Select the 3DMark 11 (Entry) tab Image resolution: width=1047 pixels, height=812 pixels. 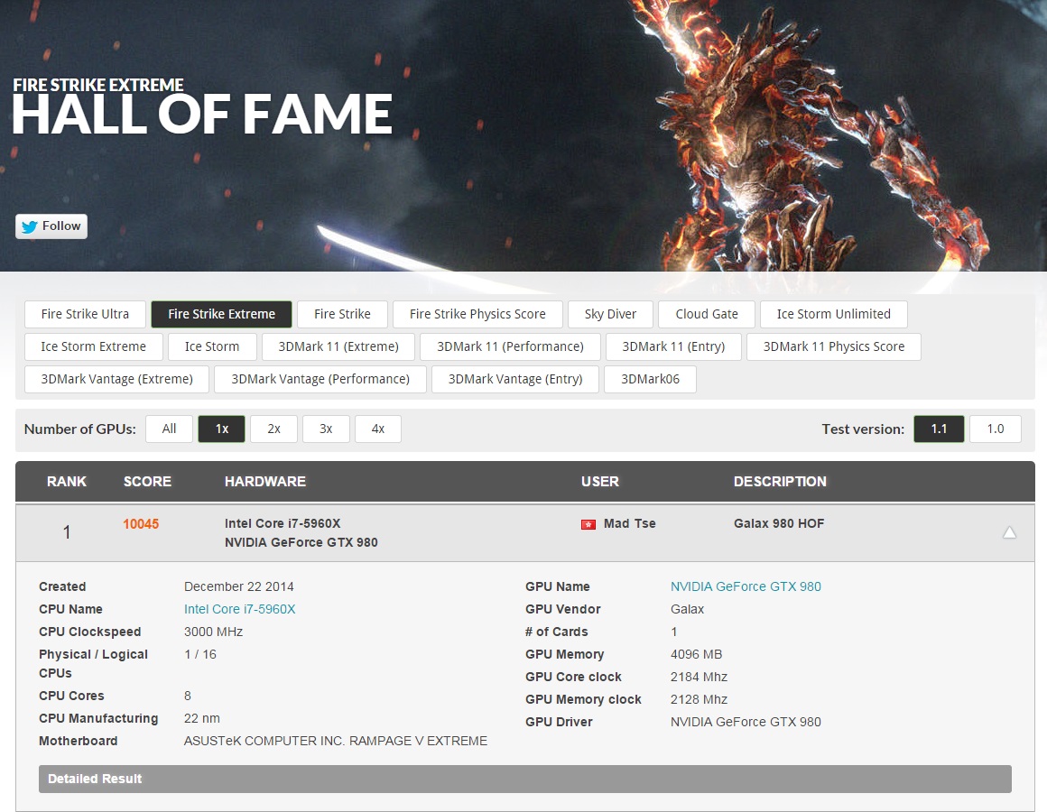coord(673,347)
